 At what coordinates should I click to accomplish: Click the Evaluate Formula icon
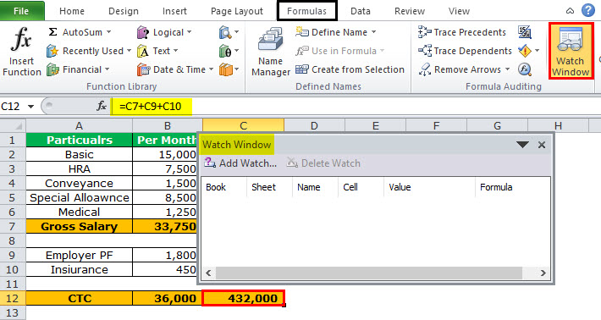tap(524, 69)
